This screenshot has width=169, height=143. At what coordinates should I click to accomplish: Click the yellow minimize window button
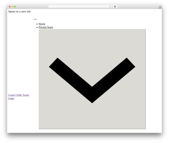coord(12,7)
